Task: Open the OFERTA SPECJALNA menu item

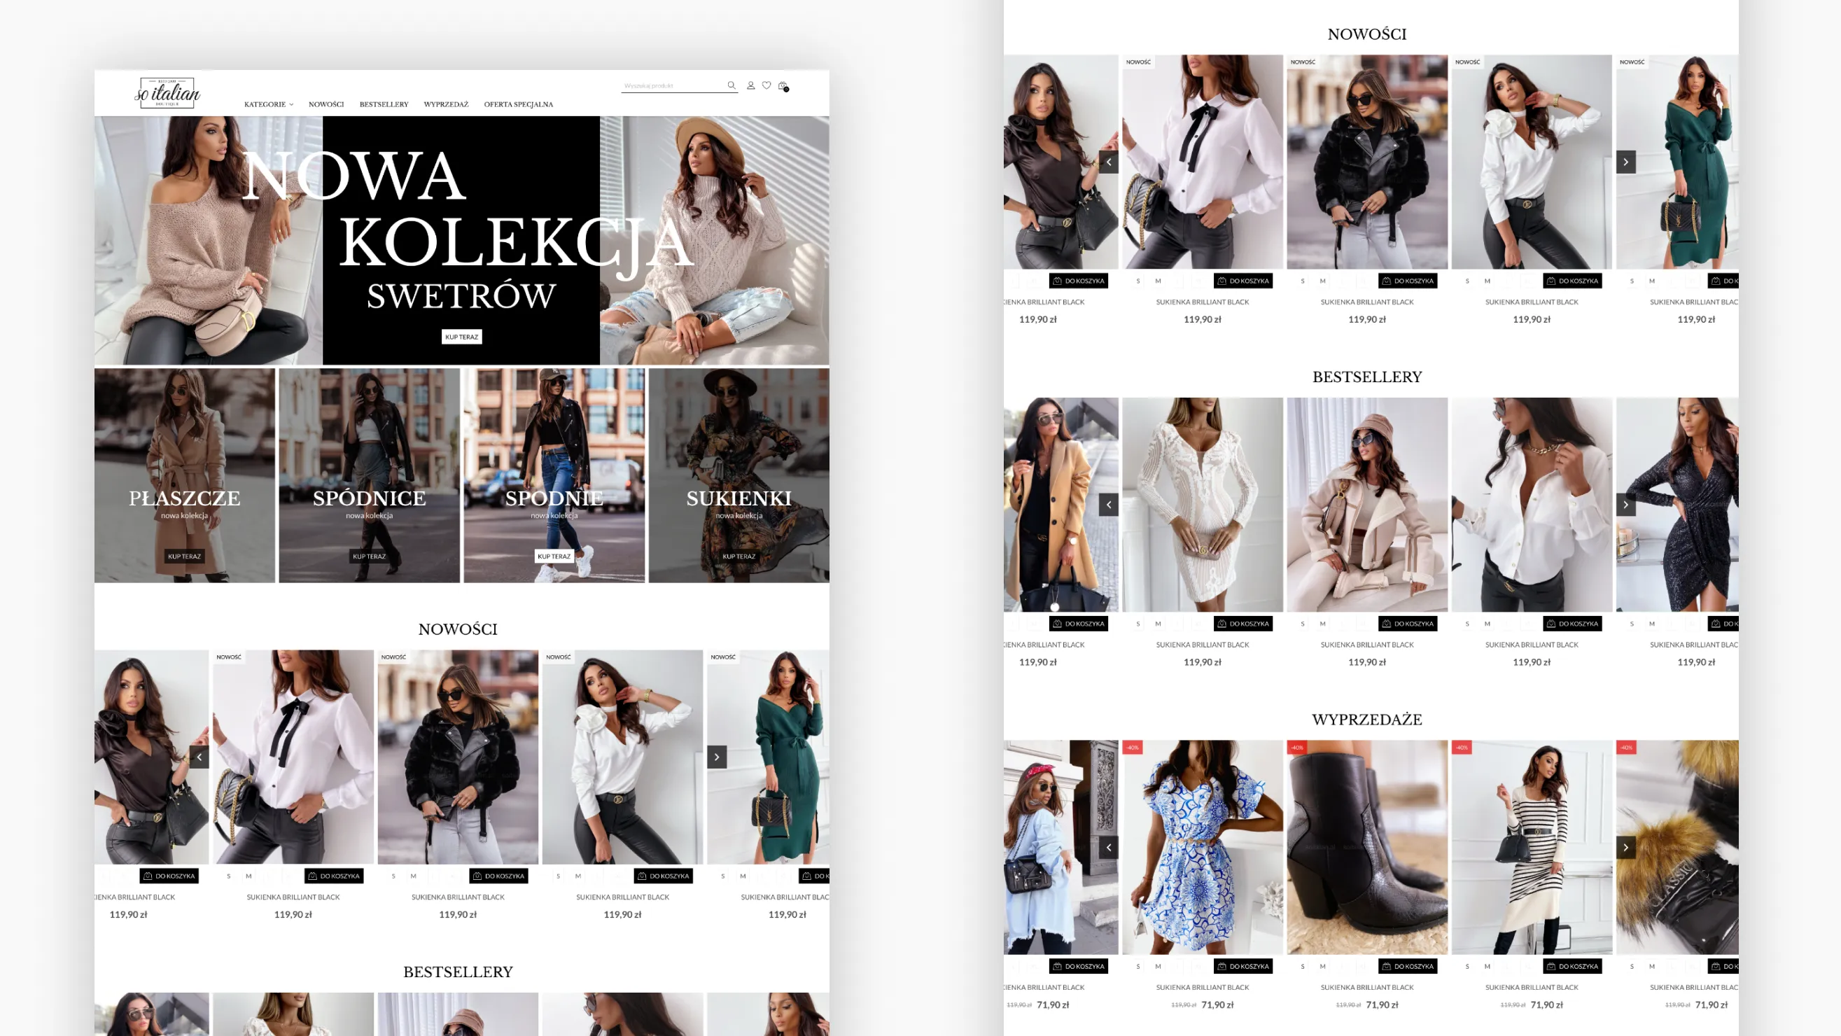Action: coord(518,104)
